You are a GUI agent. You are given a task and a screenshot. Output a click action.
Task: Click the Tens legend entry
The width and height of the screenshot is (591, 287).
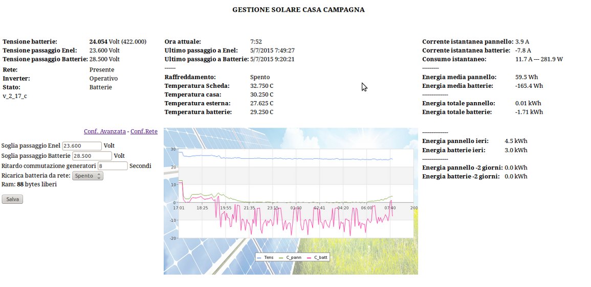(x=266, y=257)
